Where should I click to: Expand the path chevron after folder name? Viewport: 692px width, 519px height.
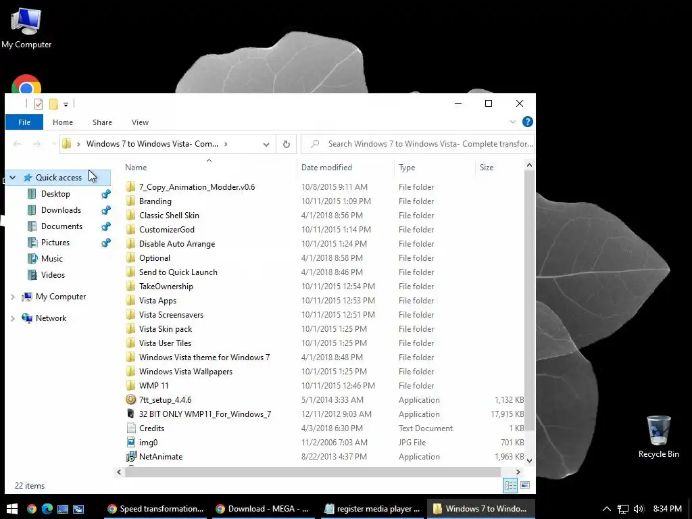[x=226, y=144]
